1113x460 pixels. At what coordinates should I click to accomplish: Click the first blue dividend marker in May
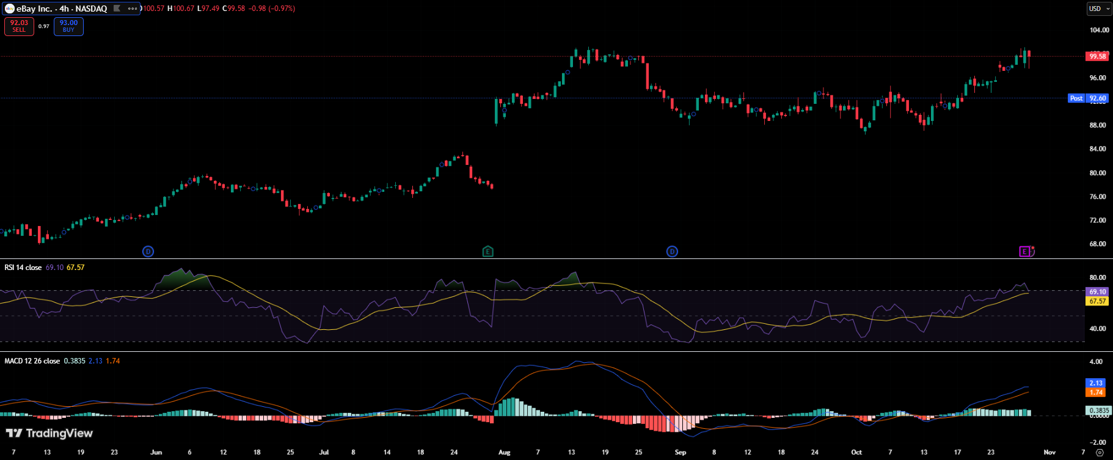(x=148, y=251)
